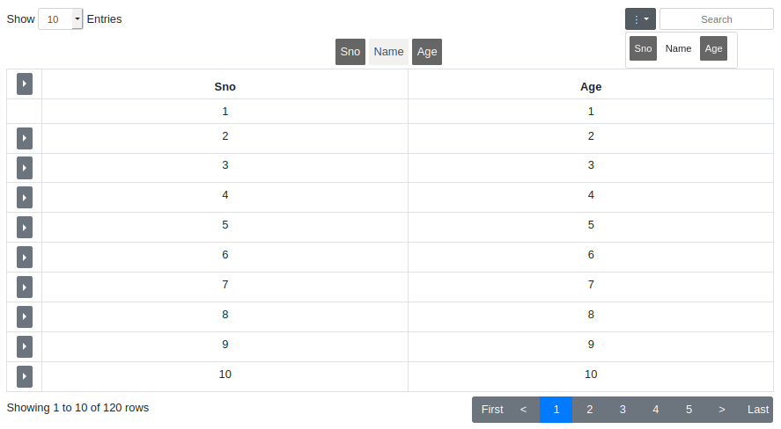Sort by Sno column header

(x=225, y=86)
